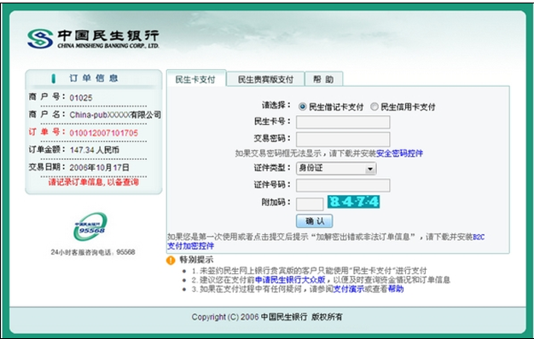
Task: Select 民生信用卡支付 radio button
Action: 374,106
